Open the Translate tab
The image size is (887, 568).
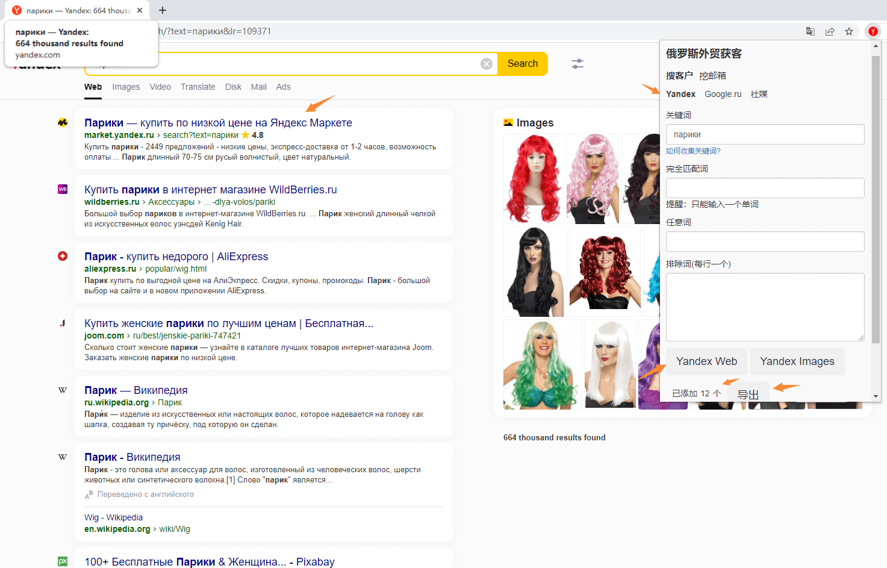198,87
